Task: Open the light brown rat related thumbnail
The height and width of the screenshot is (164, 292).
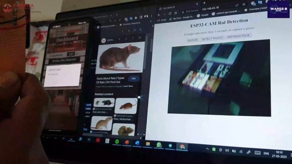Action: click(x=102, y=123)
